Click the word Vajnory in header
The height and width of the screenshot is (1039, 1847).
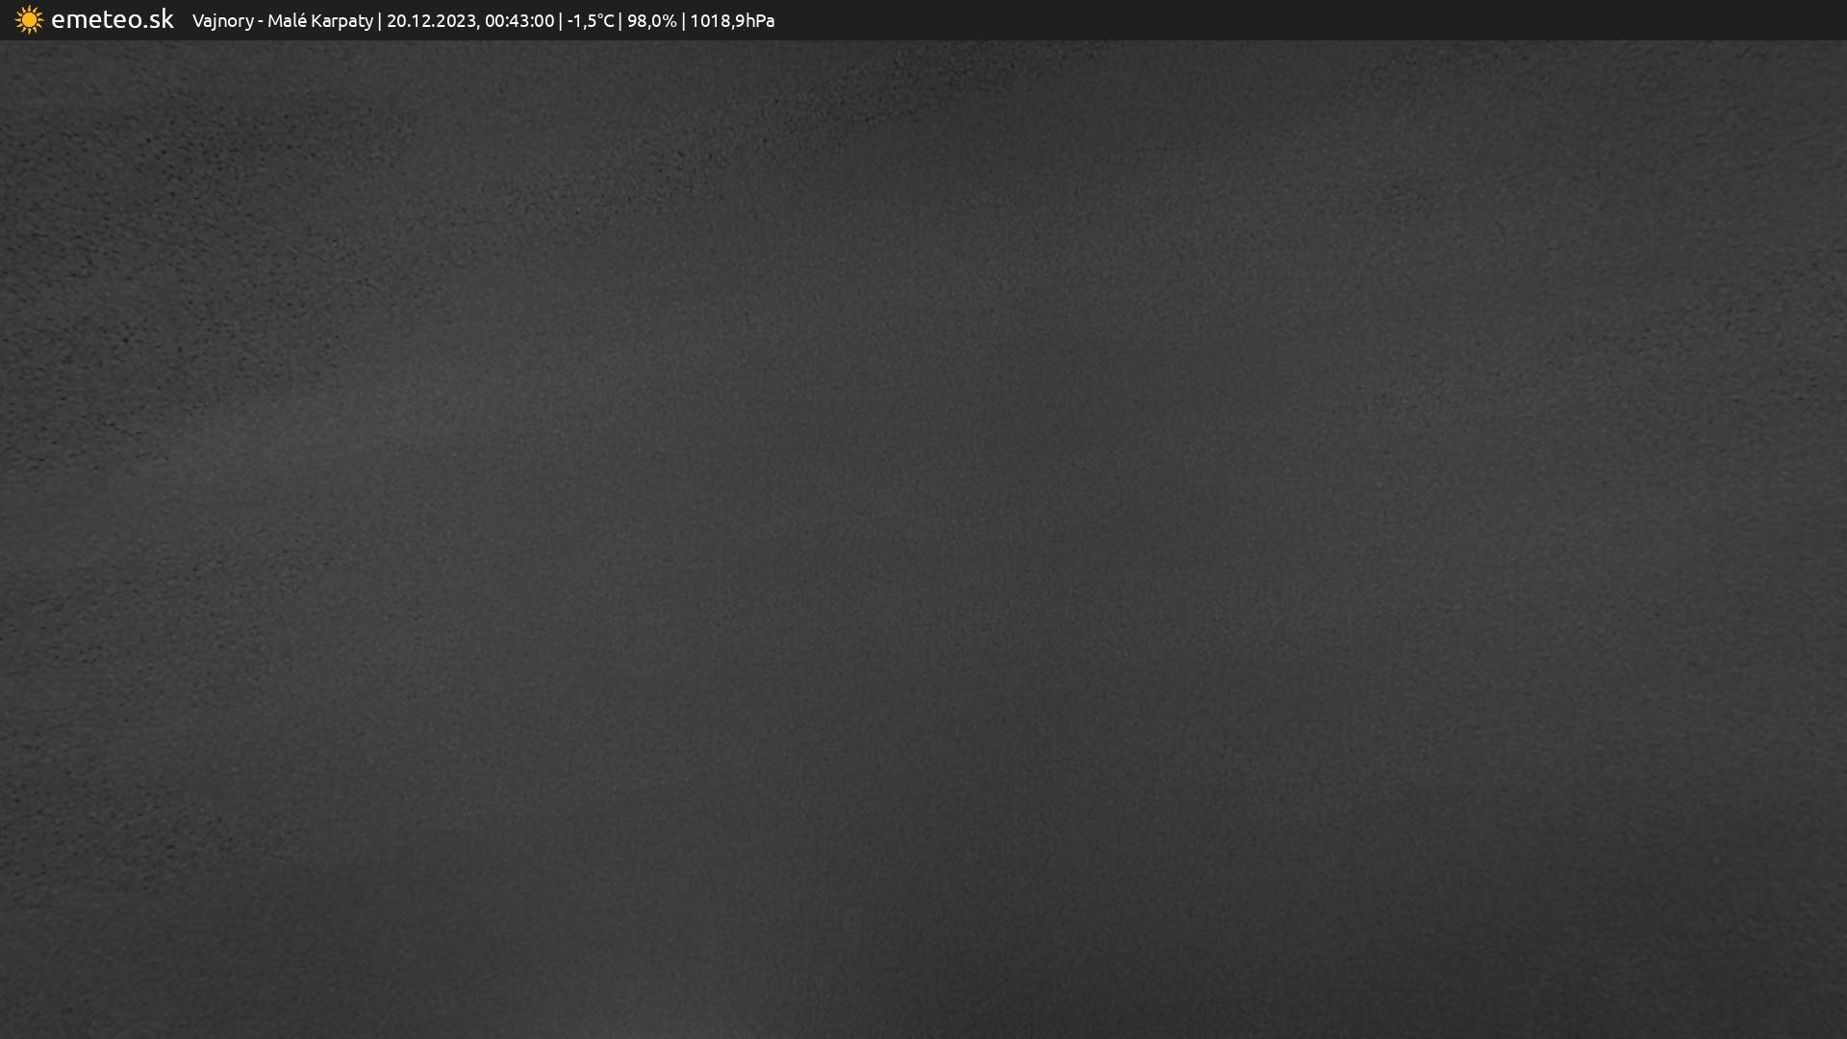[222, 20]
